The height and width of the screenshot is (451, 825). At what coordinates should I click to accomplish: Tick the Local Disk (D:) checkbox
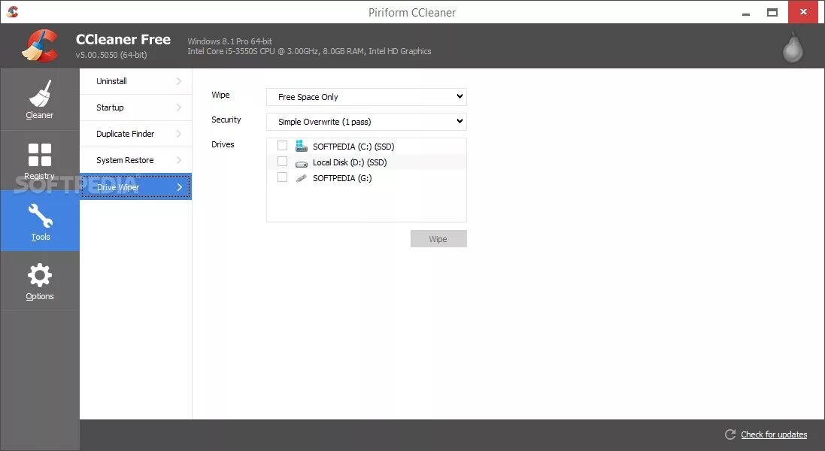click(x=283, y=162)
